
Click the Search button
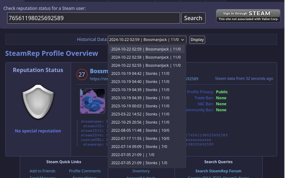point(193,18)
